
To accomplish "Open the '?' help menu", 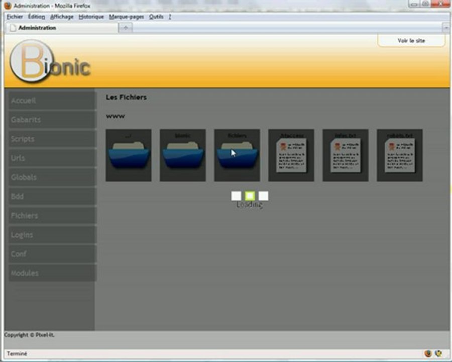I will coord(170,17).
